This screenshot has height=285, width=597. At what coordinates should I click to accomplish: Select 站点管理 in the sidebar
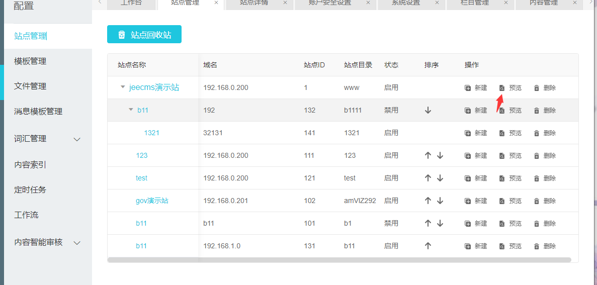(x=31, y=36)
